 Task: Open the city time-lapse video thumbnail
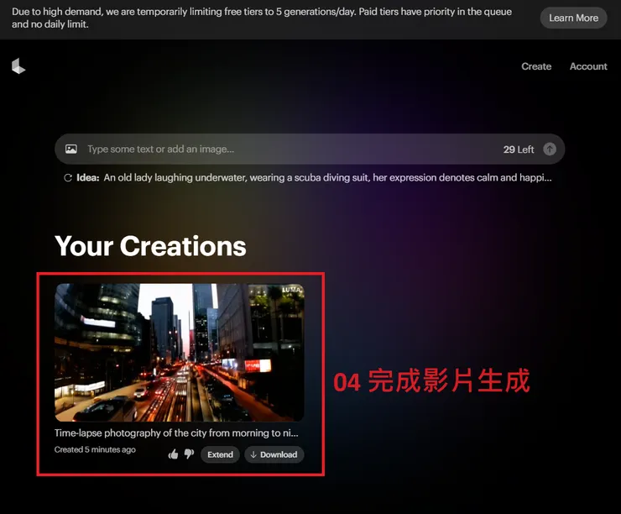click(180, 352)
